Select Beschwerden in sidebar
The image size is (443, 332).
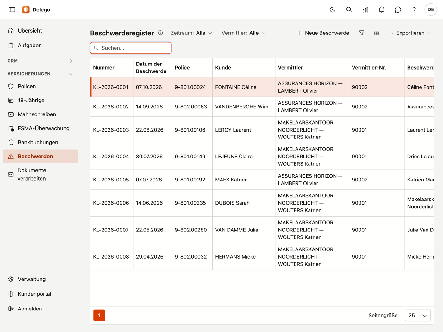pos(40,156)
